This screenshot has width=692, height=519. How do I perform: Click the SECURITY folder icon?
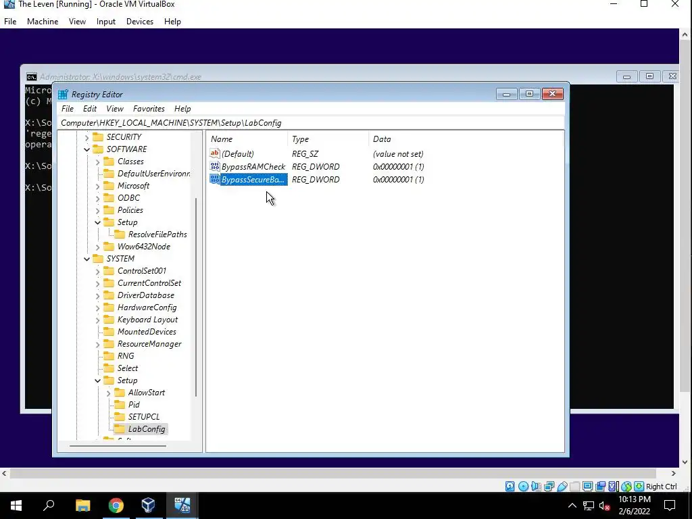[x=97, y=137]
